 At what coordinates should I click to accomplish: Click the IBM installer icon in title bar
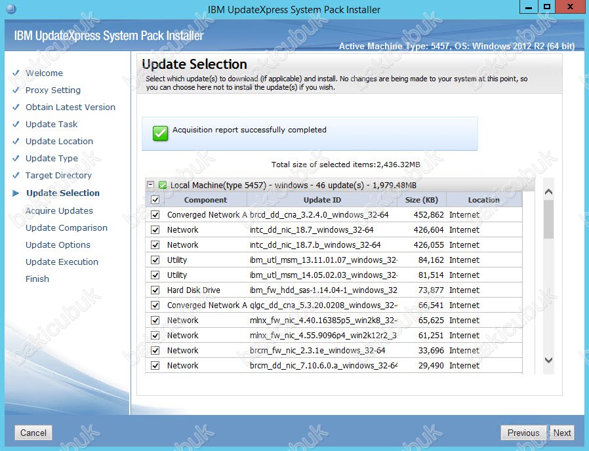[11, 9]
